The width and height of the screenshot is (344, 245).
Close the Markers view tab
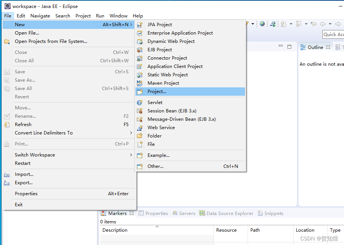132,213
